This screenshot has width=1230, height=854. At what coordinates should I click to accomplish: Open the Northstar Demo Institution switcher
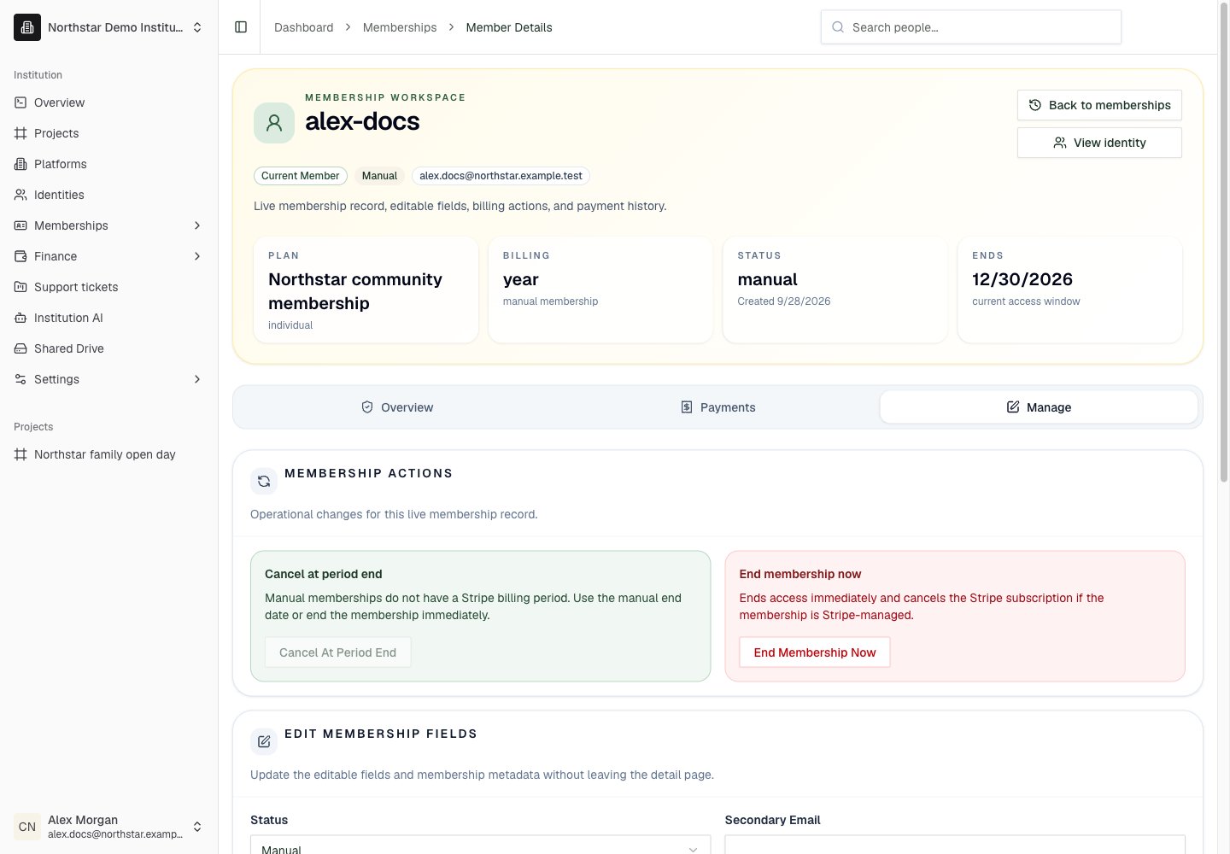pyautogui.click(x=109, y=27)
